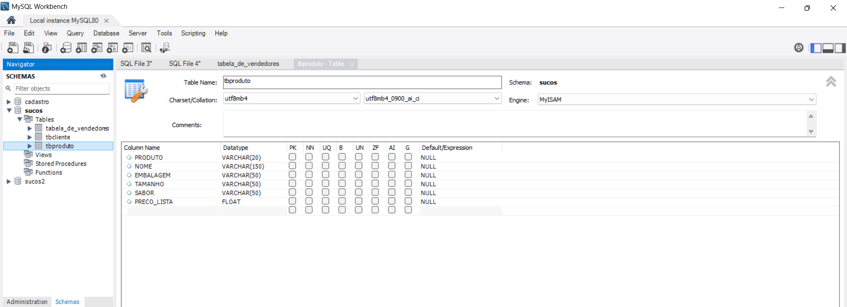Open the Query menu
Viewport: 847px width, 307px height.
click(75, 33)
